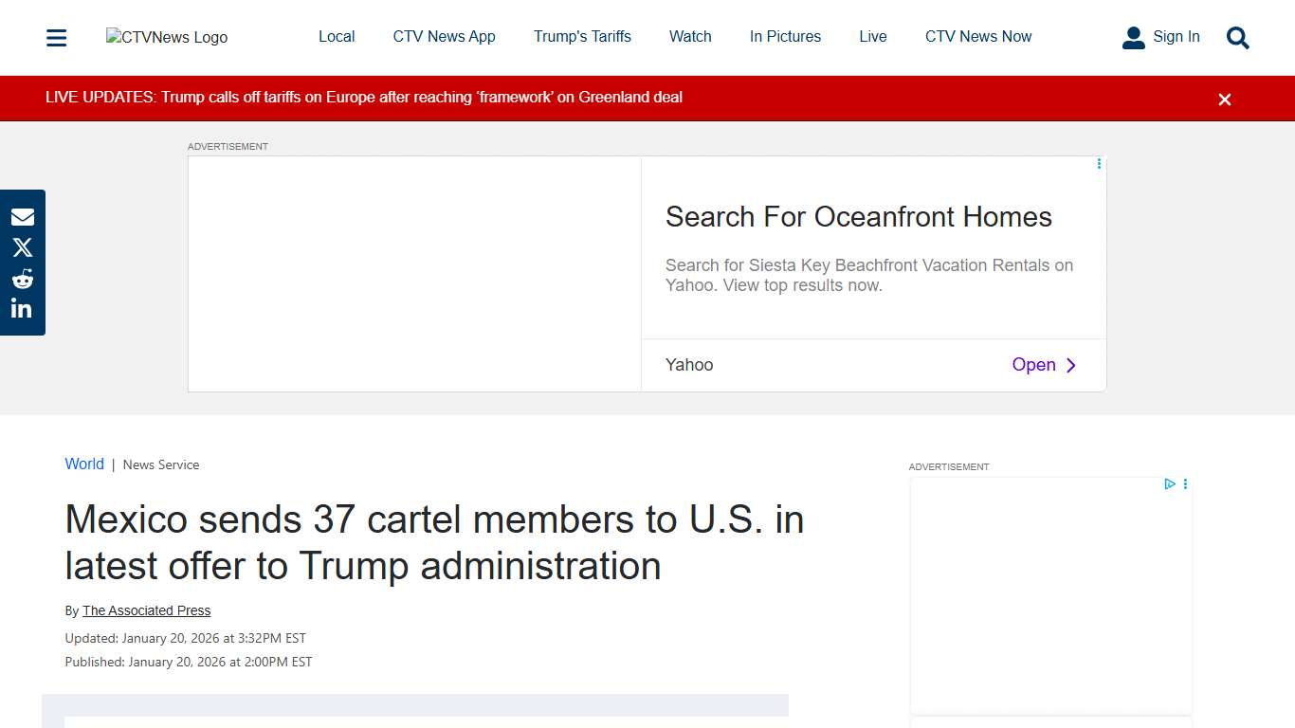The image size is (1295, 728).
Task: Click the CTV News logo
Action: [166, 37]
